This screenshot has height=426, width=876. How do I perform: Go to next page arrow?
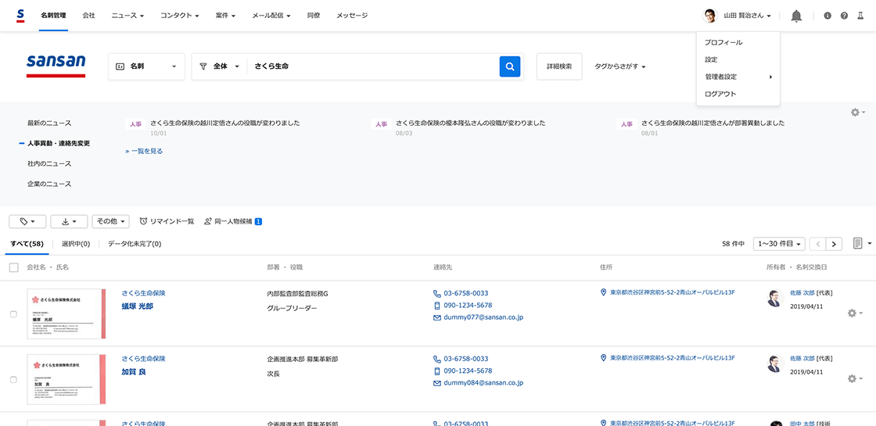tap(834, 244)
